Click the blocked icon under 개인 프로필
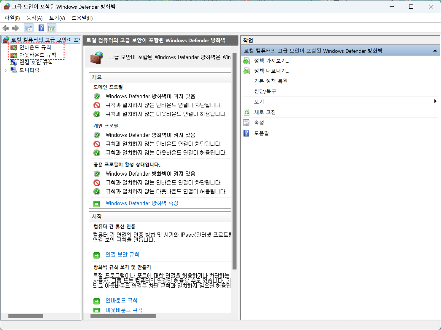The image size is (441, 330). [97, 144]
